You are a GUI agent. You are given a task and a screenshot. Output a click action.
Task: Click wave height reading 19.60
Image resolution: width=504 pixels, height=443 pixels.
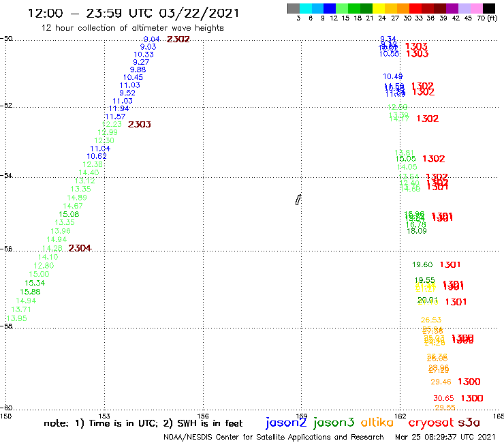tap(422, 264)
